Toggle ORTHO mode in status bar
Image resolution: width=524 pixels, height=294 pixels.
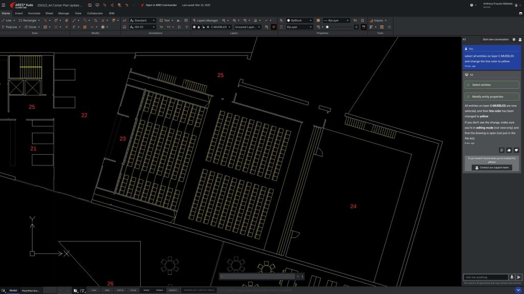(x=120, y=290)
